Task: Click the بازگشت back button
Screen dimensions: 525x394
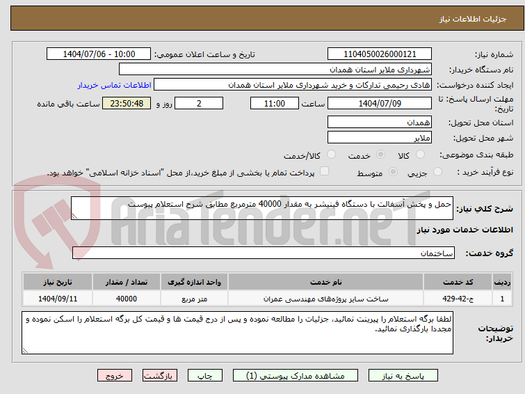Action: click(160, 376)
